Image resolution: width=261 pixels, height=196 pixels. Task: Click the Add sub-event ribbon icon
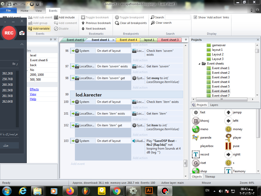click(30, 17)
